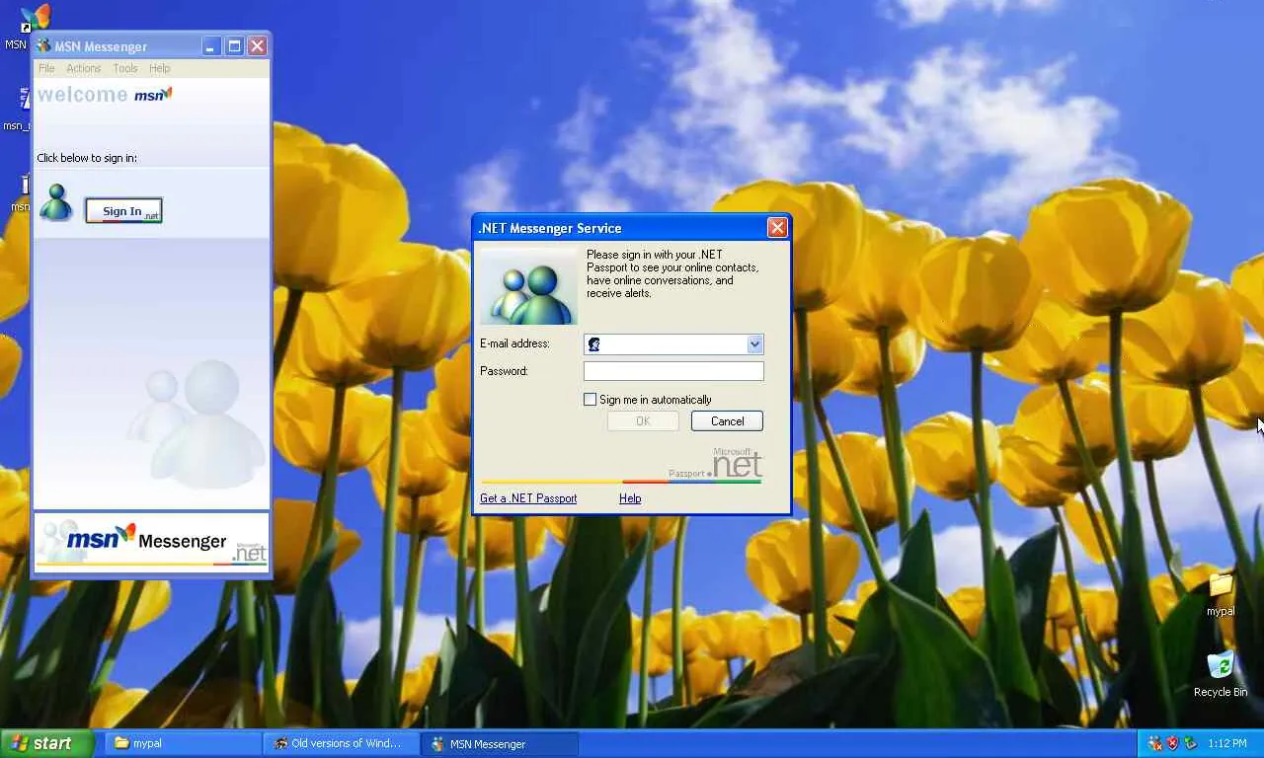1264x758 pixels.
Task: Select the Recycle Bin desktop icon
Action: [1221, 675]
